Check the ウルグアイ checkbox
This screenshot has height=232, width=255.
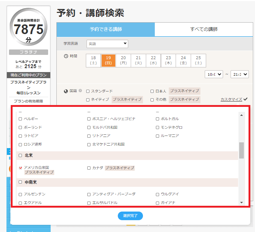click(x=157, y=194)
